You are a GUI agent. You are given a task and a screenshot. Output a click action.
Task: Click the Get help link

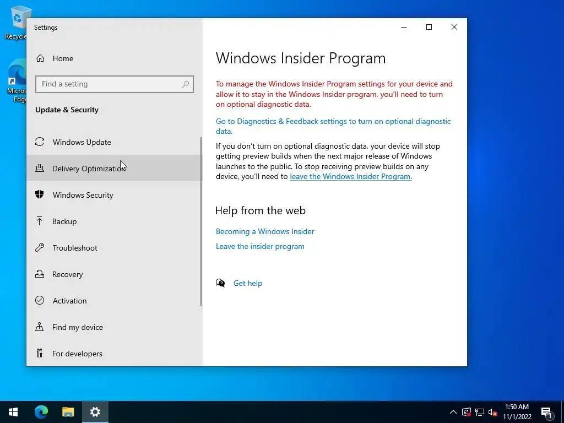248,283
